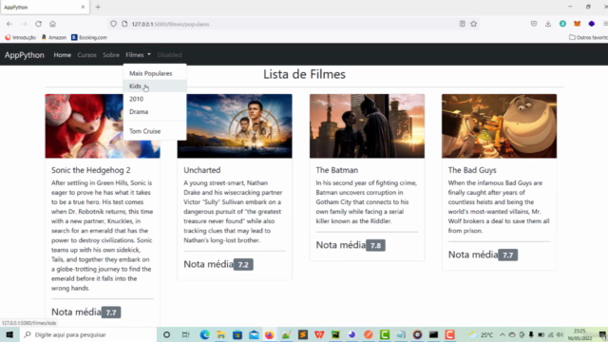
Task: Open PyCharm from taskbar
Action: pos(335,334)
